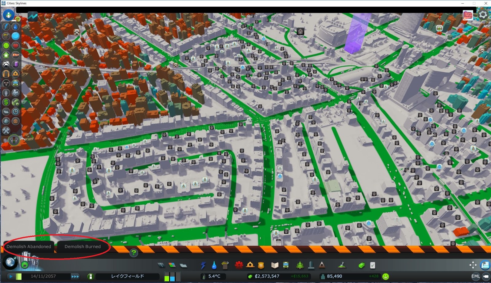Open the Unique Buildings menu

pyautogui.click(x=311, y=265)
